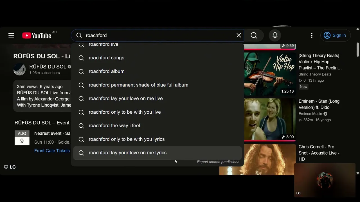Choose suggestion 'roachford live'

click(x=157, y=44)
